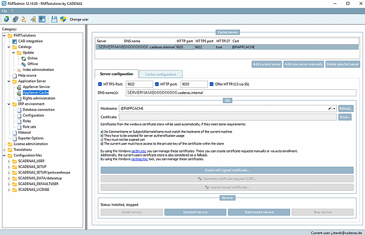This screenshot has height=235, width=365.
Task: Open the File menu
Action: [x=4, y=11]
